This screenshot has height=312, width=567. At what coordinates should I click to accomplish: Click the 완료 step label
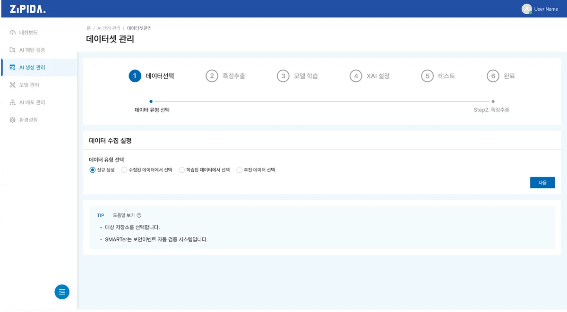[509, 76]
